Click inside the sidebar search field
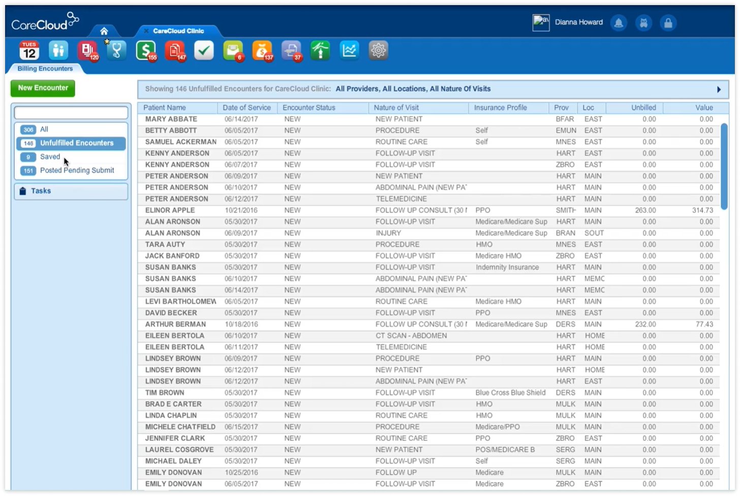Screen dimensions: 740x496 pos(71,112)
